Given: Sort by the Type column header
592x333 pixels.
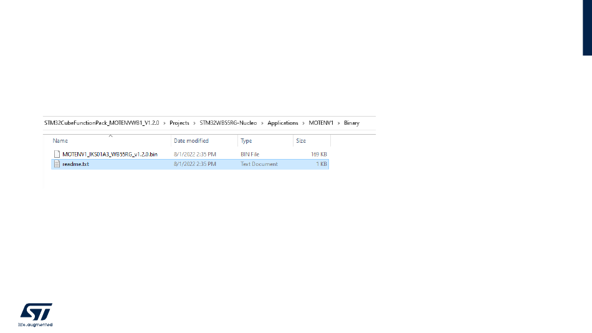Looking at the screenshot, I should click(246, 140).
